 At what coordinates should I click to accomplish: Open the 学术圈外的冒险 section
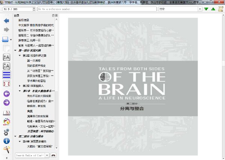36,81
